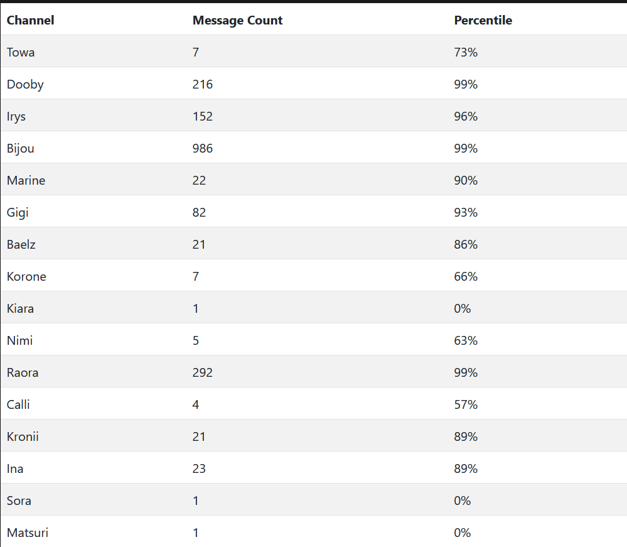Select the Kiara channel name
Image resolution: width=627 pixels, height=547 pixels.
point(21,308)
